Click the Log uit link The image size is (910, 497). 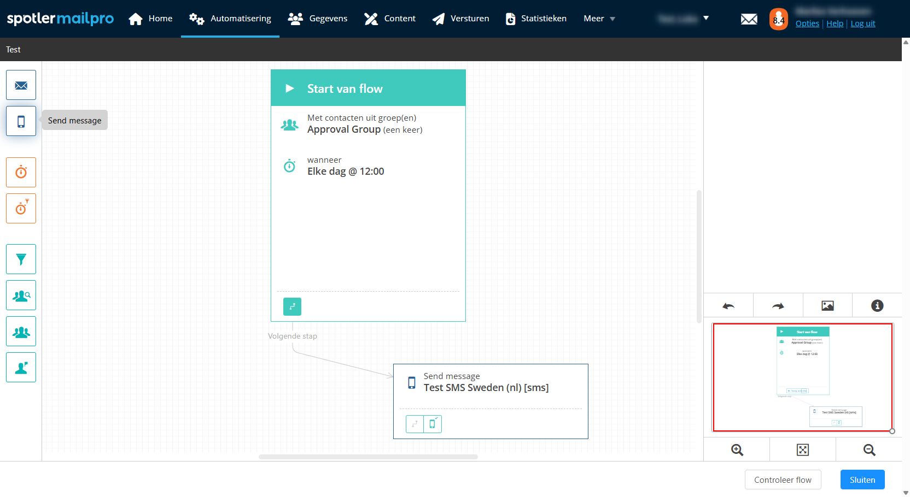click(863, 23)
